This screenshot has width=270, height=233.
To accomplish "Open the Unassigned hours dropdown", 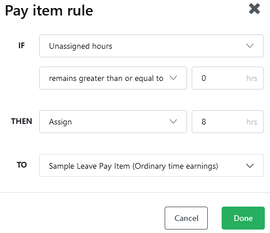I will click(151, 46).
